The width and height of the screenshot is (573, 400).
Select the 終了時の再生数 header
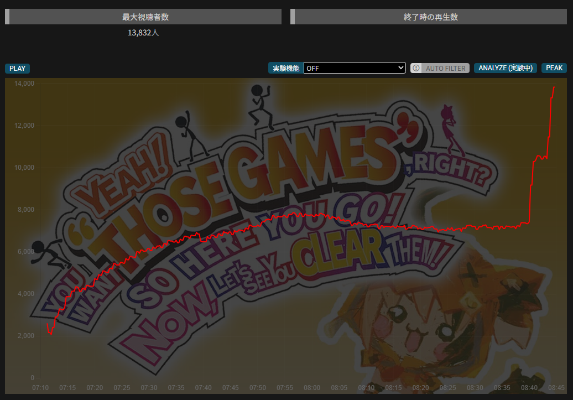pos(428,17)
